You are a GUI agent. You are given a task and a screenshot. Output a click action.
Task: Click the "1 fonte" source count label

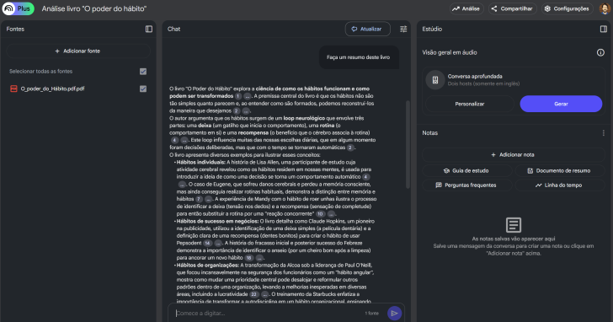pos(372,314)
